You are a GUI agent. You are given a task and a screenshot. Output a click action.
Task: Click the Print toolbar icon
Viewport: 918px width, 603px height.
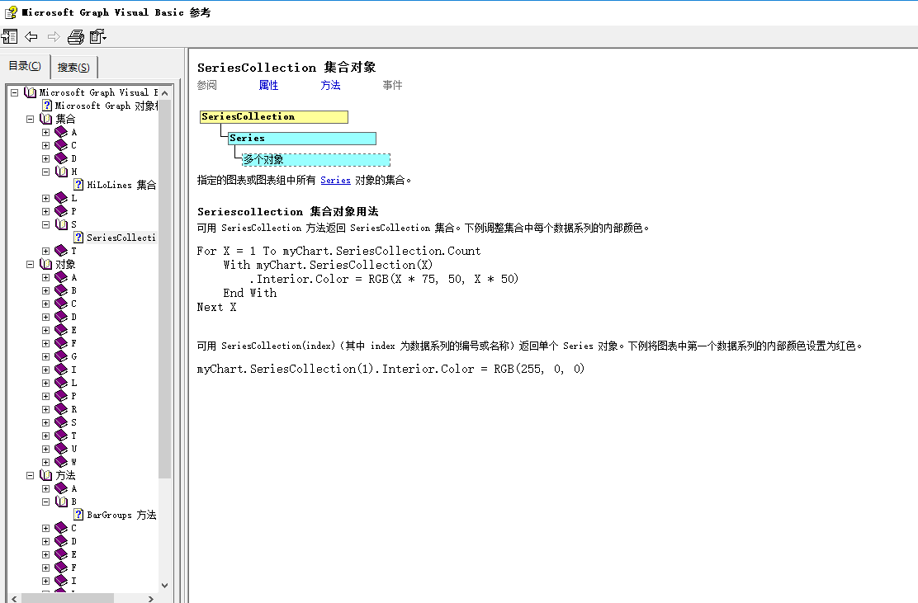point(75,36)
